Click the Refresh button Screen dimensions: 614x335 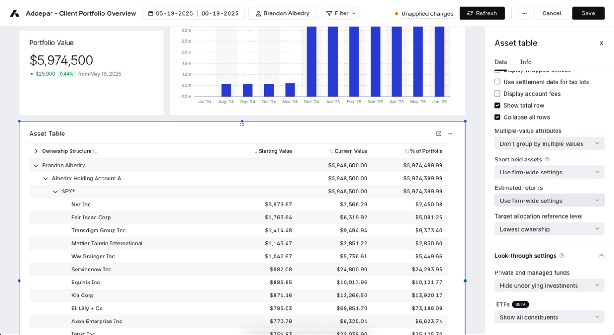coord(482,13)
